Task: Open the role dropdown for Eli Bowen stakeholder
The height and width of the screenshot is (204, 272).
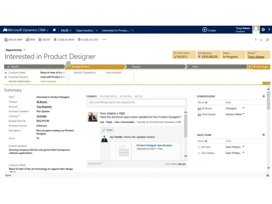Action: point(243,108)
